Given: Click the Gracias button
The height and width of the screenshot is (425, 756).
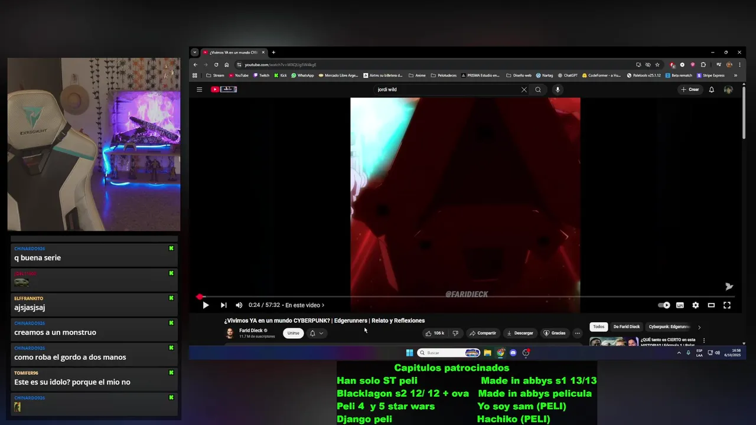Looking at the screenshot, I should [555, 333].
